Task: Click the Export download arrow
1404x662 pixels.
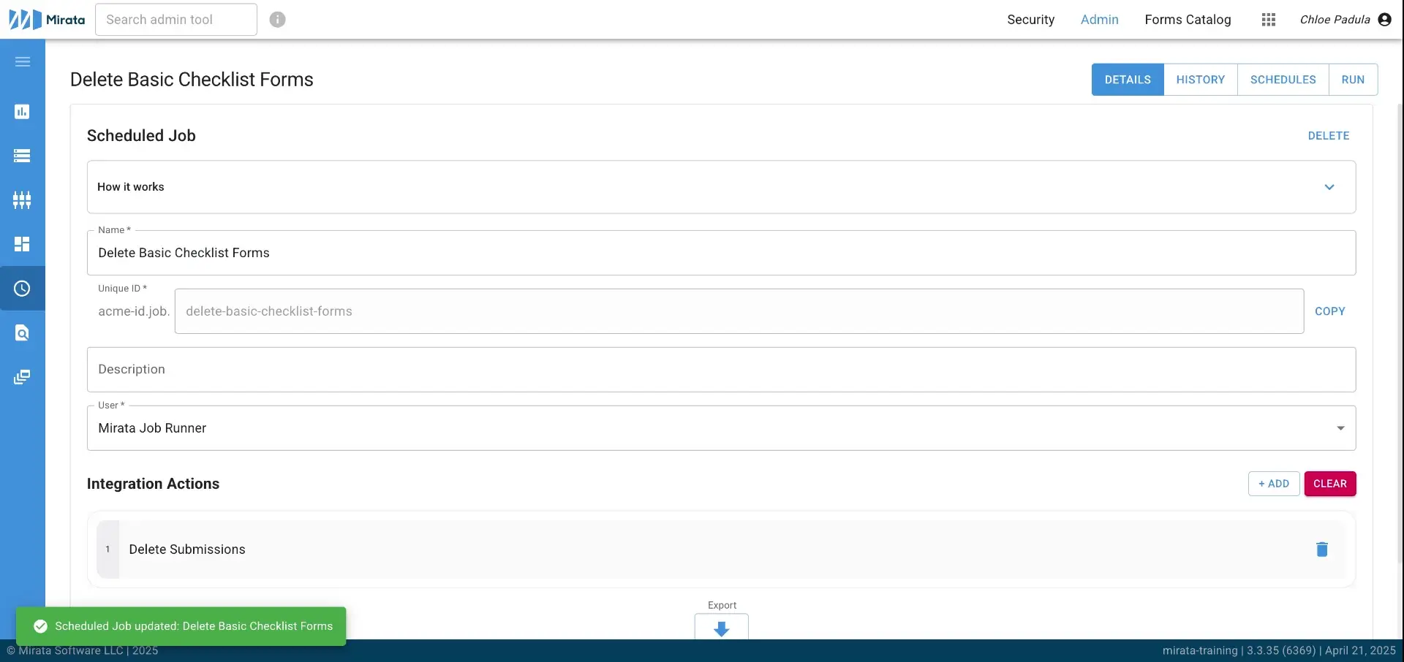Action: point(722,629)
